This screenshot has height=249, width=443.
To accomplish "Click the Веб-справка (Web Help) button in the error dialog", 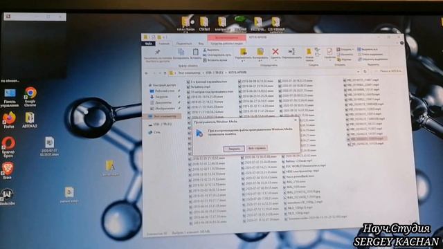I will (257, 148).
